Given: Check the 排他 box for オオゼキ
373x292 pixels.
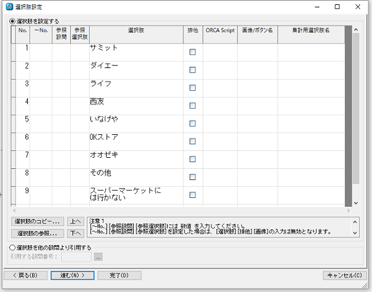Looking at the screenshot, I should [x=193, y=159].
